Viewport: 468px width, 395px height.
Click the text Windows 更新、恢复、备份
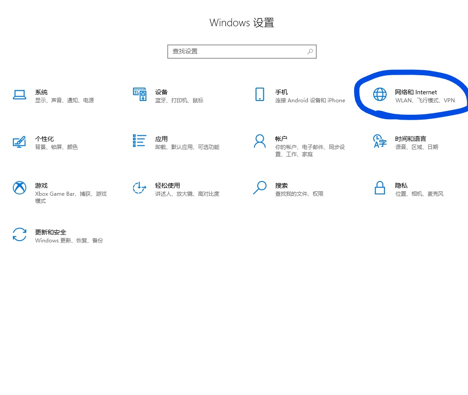(x=69, y=241)
